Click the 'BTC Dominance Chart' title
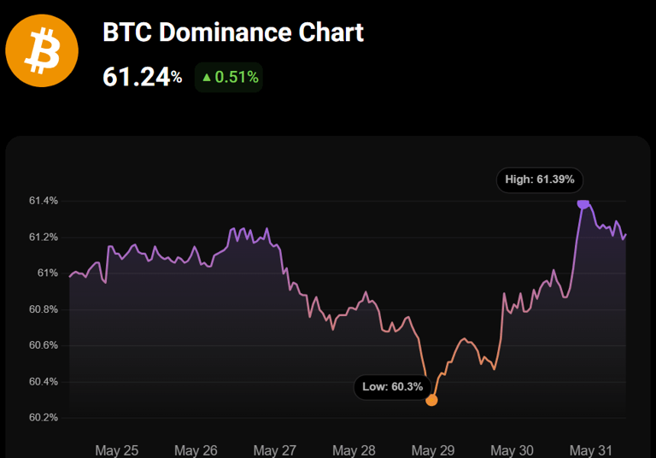Screen dimensions: 656x458 pos(233,33)
